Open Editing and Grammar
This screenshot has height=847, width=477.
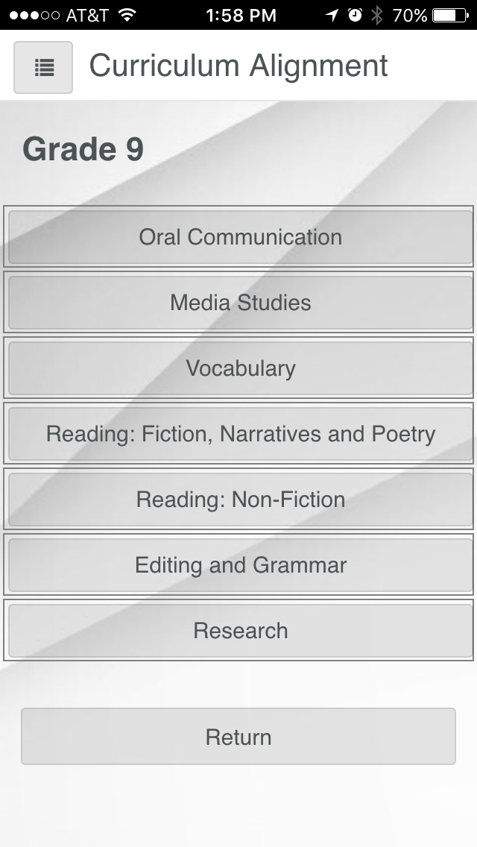tap(241, 565)
